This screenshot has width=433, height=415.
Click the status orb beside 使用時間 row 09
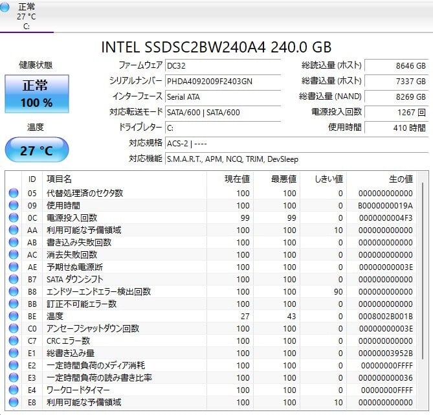click(x=14, y=205)
